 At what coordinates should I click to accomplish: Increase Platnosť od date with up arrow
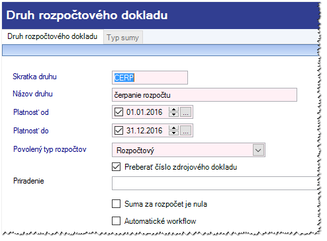click(174, 110)
